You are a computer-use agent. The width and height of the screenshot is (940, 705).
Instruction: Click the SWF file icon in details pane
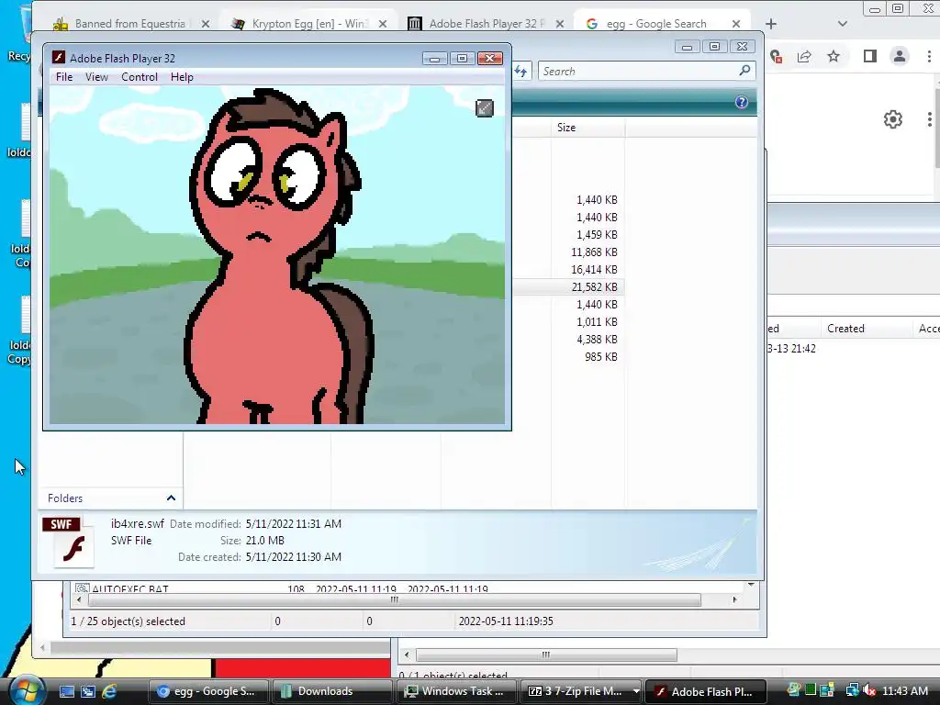click(69, 542)
